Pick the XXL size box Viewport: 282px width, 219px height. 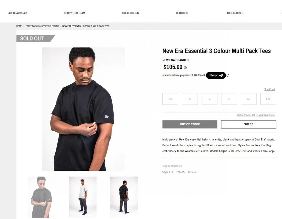click(x=268, y=99)
